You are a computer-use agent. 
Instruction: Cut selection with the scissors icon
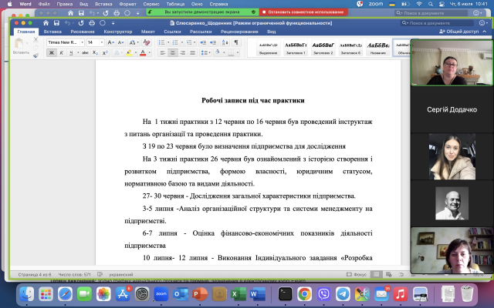click(x=36, y=40)
